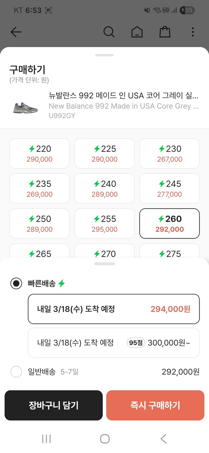Collapse the purchase sheet using the top drag handle
209x453 pixels.
tap(104, 55)
